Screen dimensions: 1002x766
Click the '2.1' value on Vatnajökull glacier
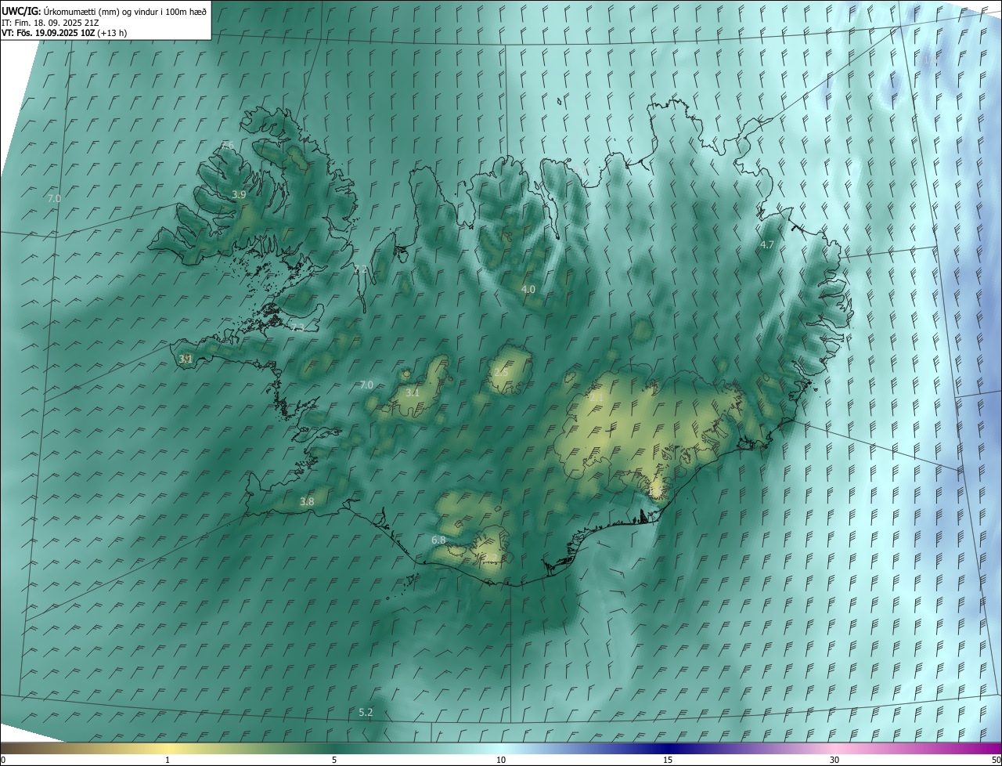tap(597, 398)
